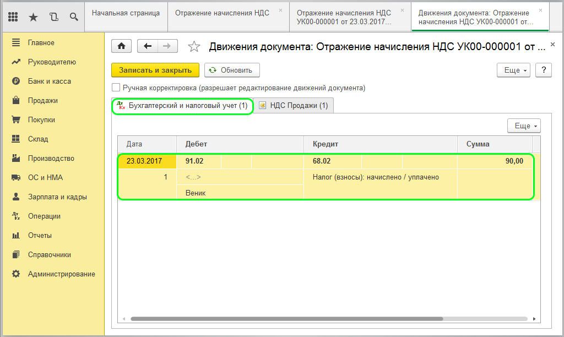Close the Движения документа form
Viewport: 564px width, 337px height.
552,45
